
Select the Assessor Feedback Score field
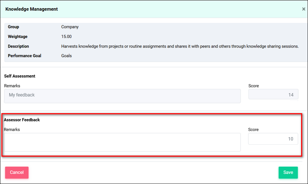click(273, 139)
